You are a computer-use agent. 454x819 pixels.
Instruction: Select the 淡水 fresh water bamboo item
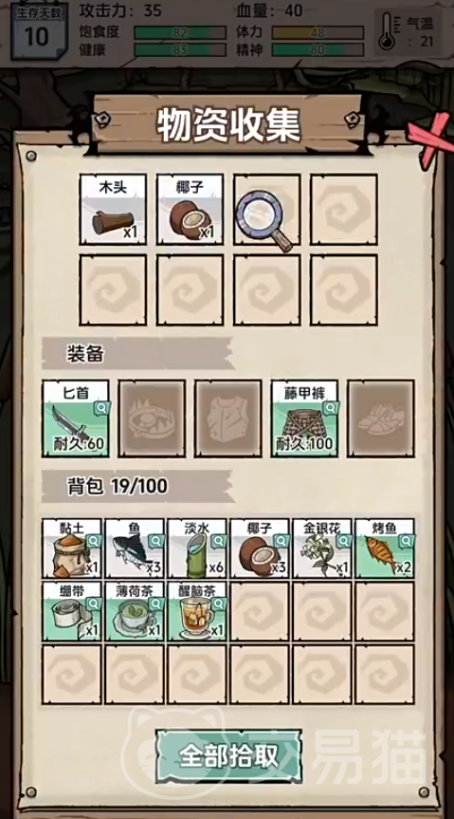[197, 548]
